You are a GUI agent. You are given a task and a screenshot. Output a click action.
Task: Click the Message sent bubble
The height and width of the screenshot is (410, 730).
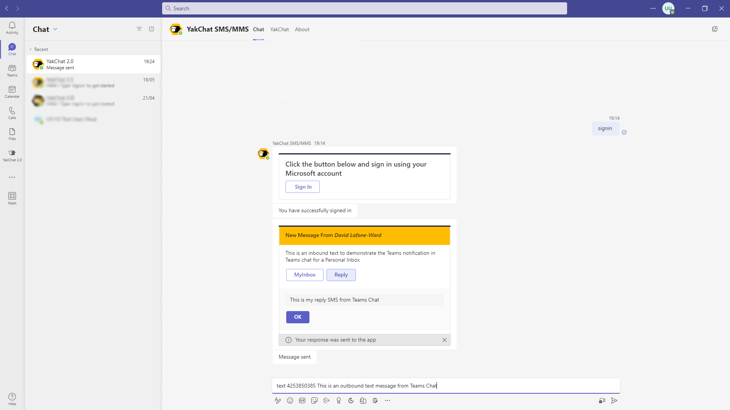(x=295, y=357)
